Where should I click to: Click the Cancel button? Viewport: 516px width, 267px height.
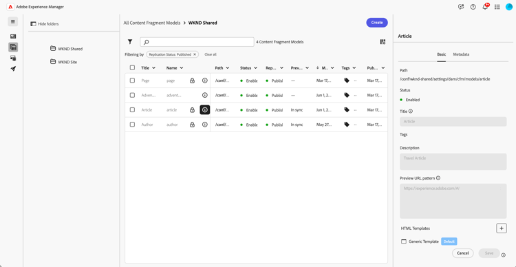point(463,253)
